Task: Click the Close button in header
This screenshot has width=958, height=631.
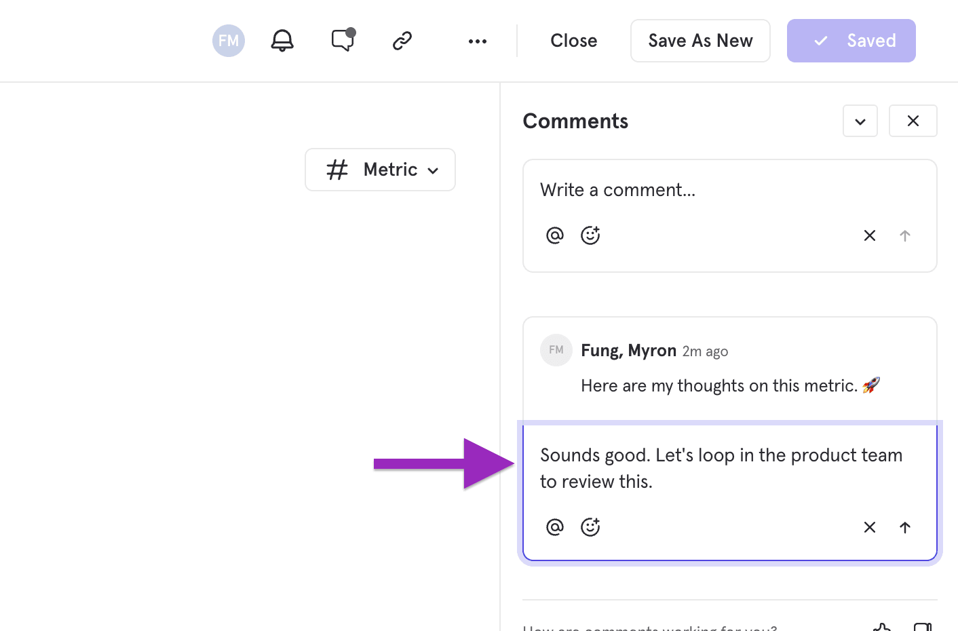Action: point(573,41)
